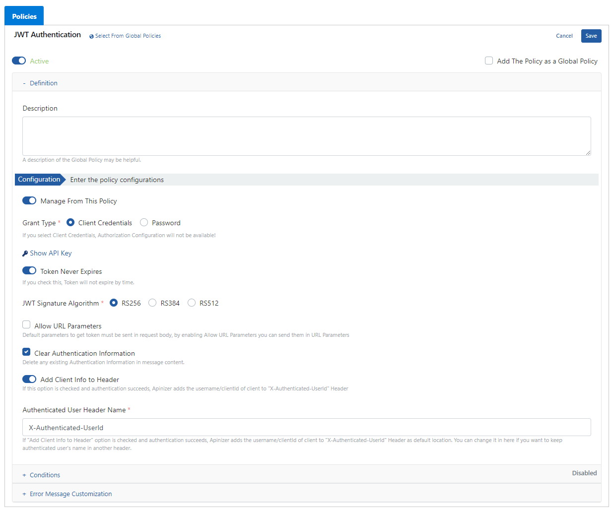613x510 pixels.
Task: Click the Cancel link
Action: (x=564, y=36)
